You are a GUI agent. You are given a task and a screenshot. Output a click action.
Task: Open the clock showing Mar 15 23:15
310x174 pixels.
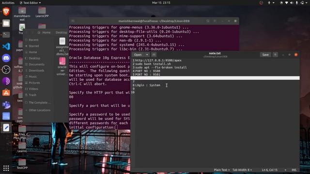(161, 3)
